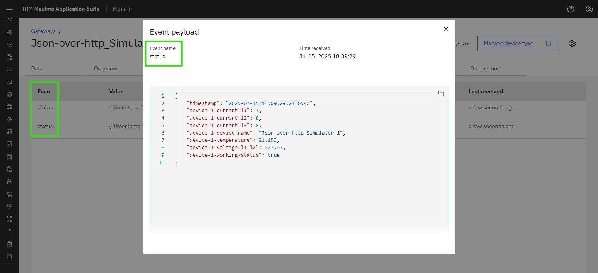Click the three-cubes sidebar icon
Screen dimensions: 598x273
[x=9, y=32]
